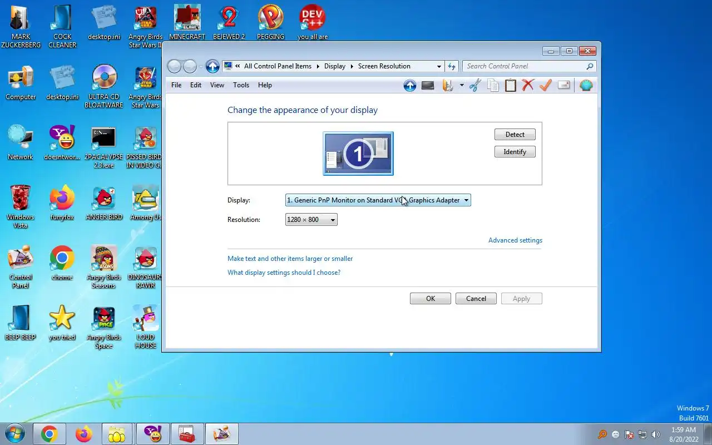Expand the All Control Panel Items breadcrumb arrow
The image size is (712, 445).
(x=318, y=66)
